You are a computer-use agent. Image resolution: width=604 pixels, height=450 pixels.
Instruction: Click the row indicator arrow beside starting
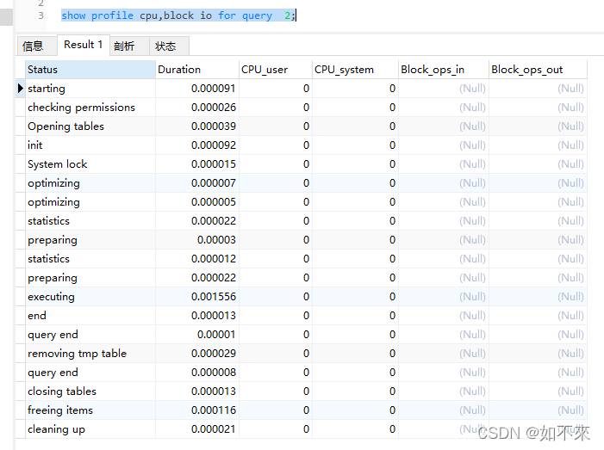tap(21, 89)
